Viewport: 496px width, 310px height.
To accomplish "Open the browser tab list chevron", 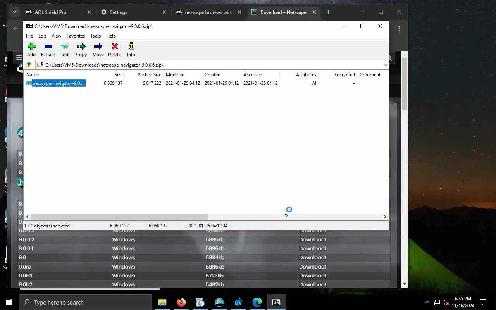I will [14, 12].
